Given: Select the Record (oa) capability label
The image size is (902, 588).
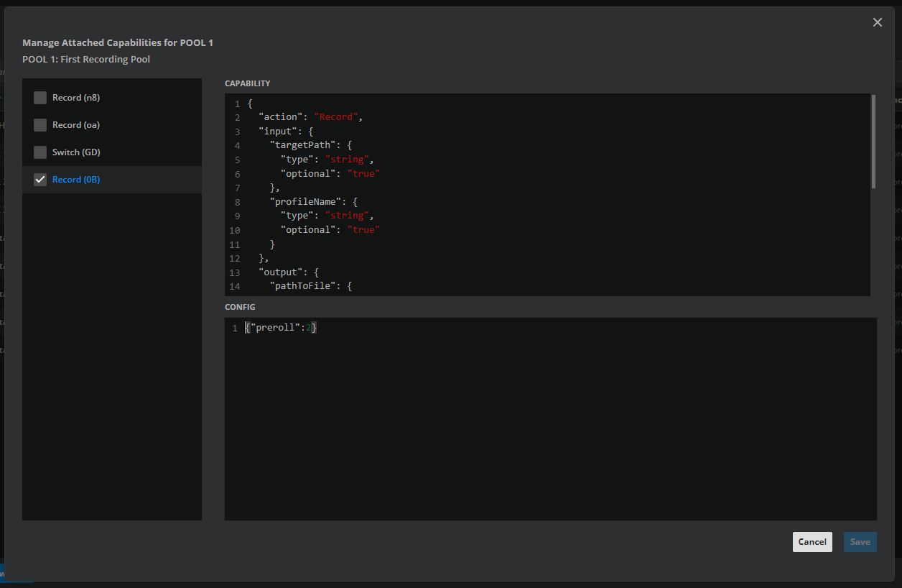Looking at the screenshot, I should (x=76, y=125).
